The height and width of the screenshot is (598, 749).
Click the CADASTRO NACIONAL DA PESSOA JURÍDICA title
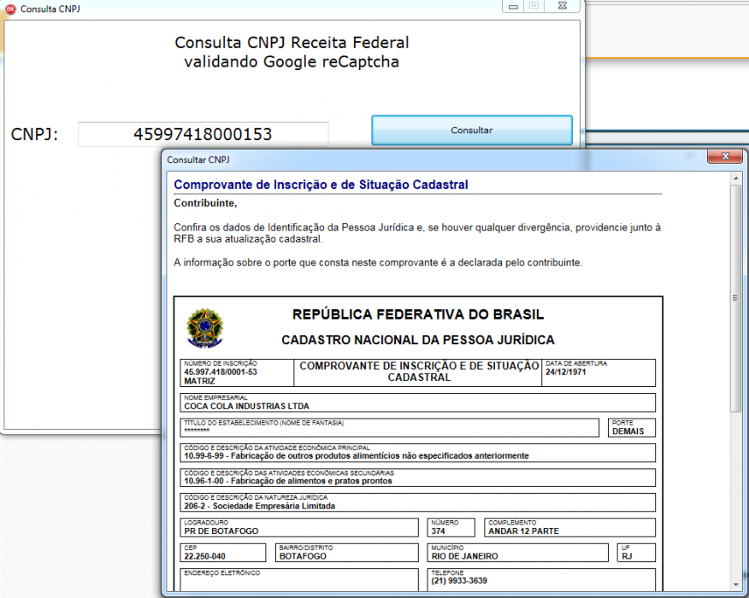point(418,340)
